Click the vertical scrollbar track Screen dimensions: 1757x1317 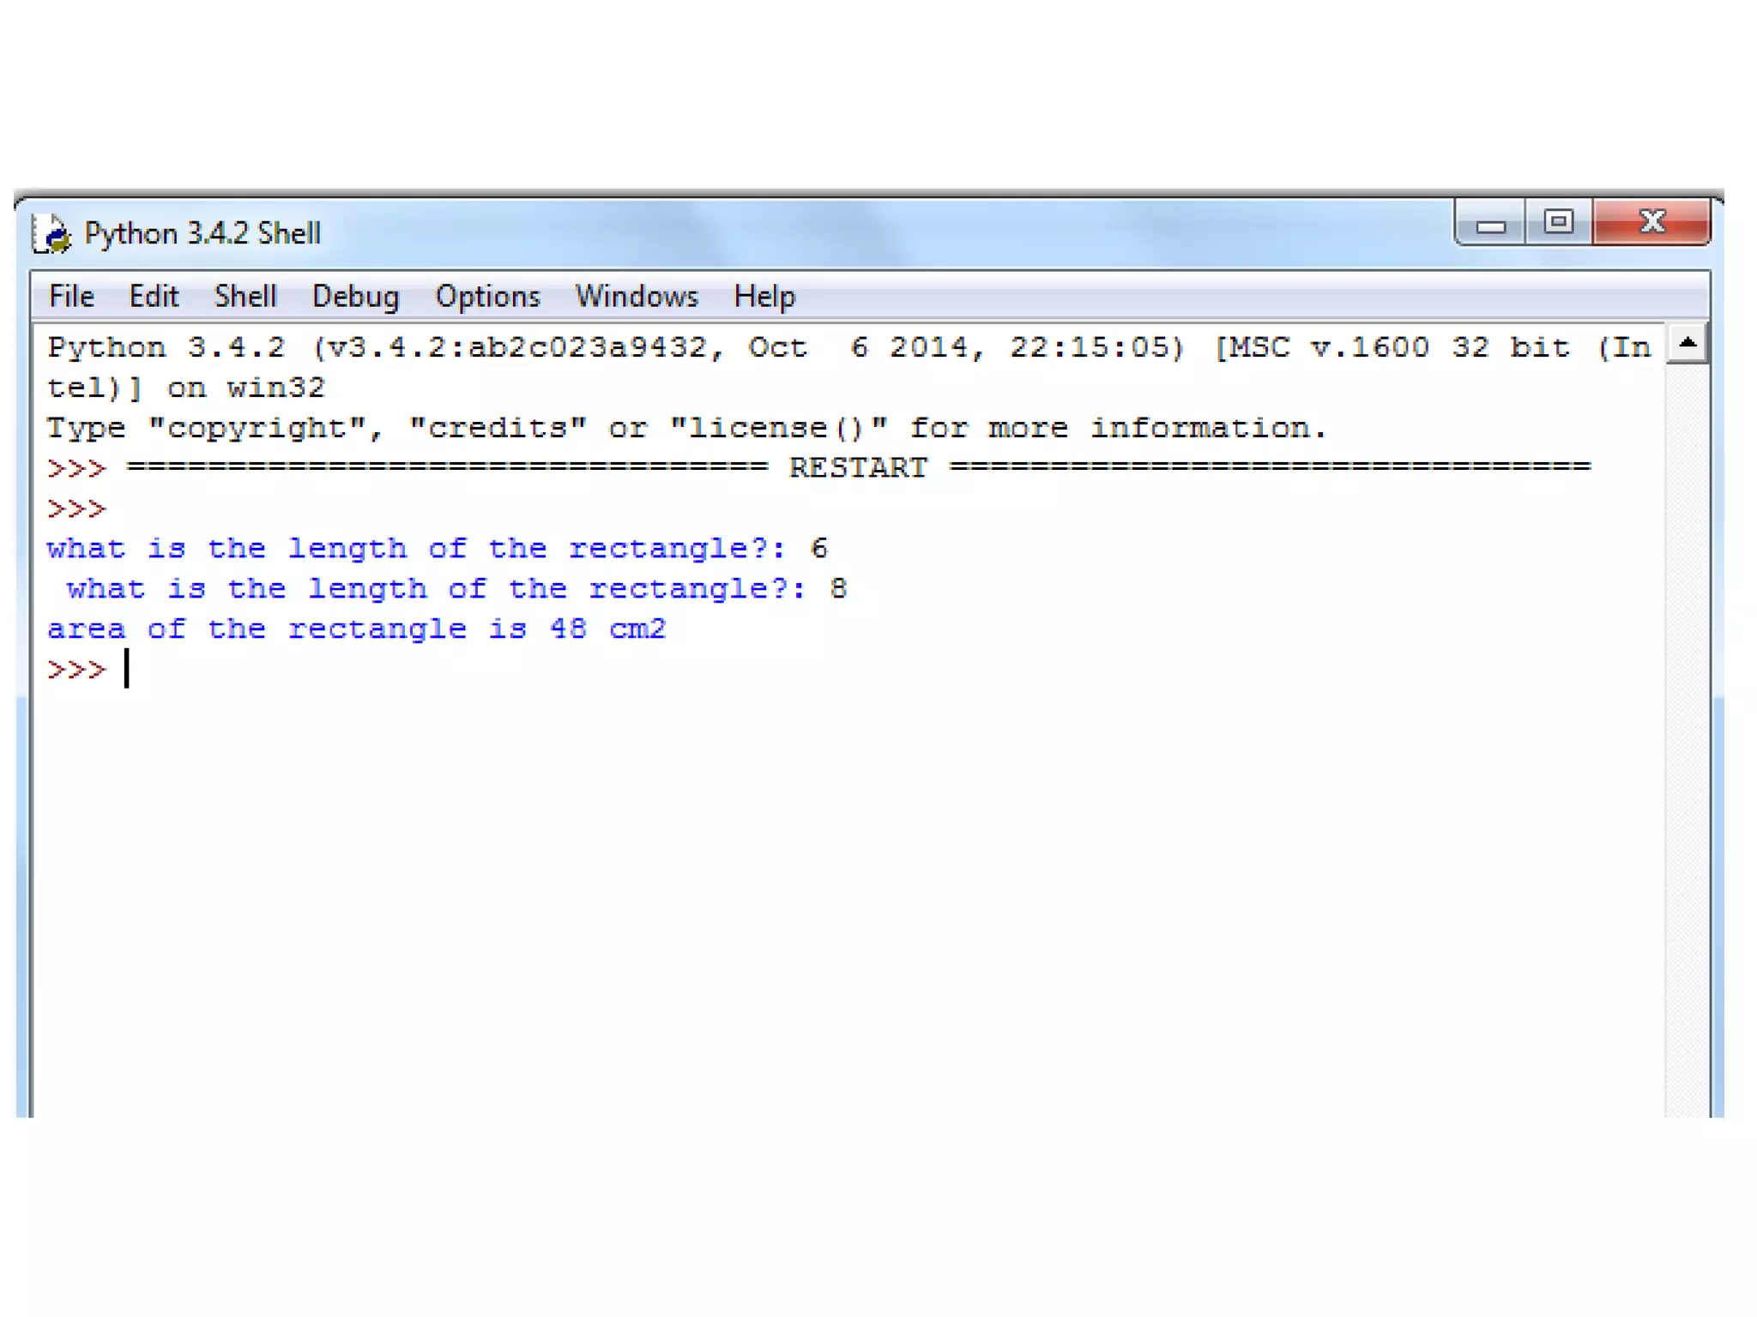(1687, 737)
